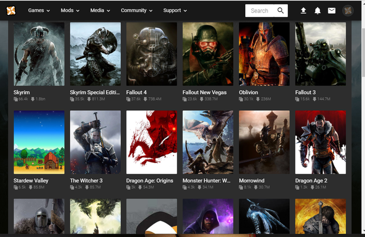Click the search magnifier icon
Viewport: 365px width, 237px height.
[x=280, y=10]
